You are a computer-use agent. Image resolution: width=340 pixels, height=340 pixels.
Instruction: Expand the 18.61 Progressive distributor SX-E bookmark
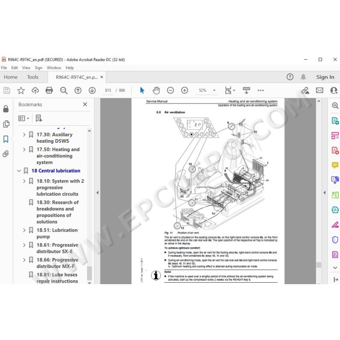tap(24, 245)
